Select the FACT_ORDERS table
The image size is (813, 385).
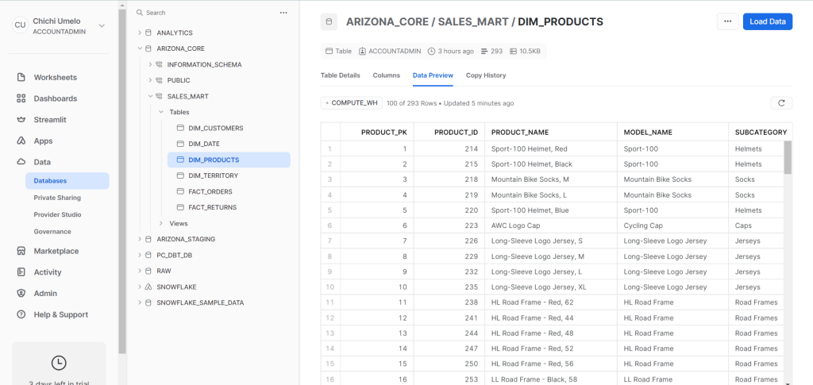[212, 191]
